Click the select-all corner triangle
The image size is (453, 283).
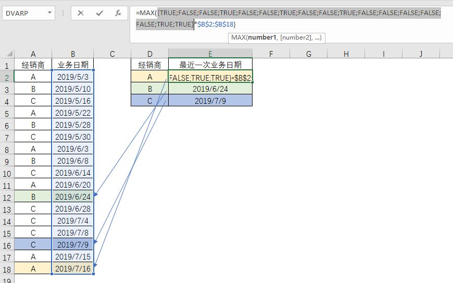click(10, 54)
